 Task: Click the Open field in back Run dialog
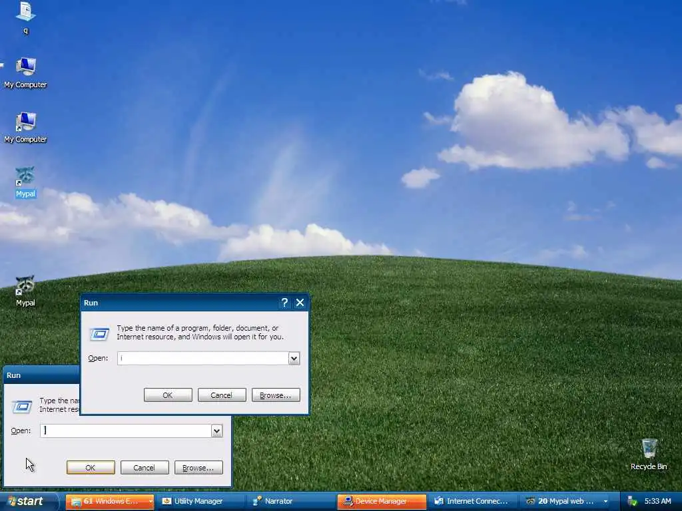pyautogui.click(x=126, y=430)
